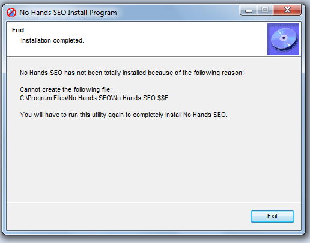Viewport: 310px width, 243px height.
Task: Click the "Cannot create the following file:" line
Action: point(65,89)
